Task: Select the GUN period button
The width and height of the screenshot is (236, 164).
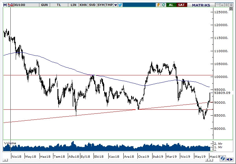Action: click(x=44, y=5)
